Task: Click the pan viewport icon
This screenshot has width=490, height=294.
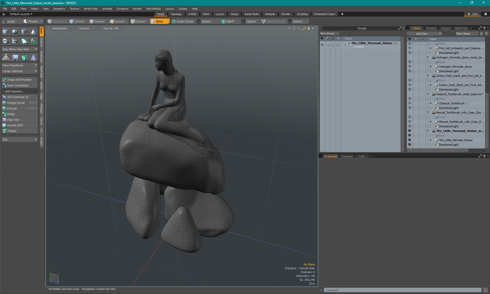Action: (x=289, y=29)
